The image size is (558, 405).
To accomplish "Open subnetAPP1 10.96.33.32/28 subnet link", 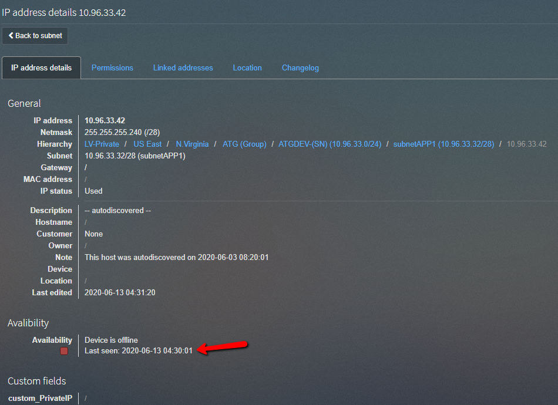I will click(444, 144).
